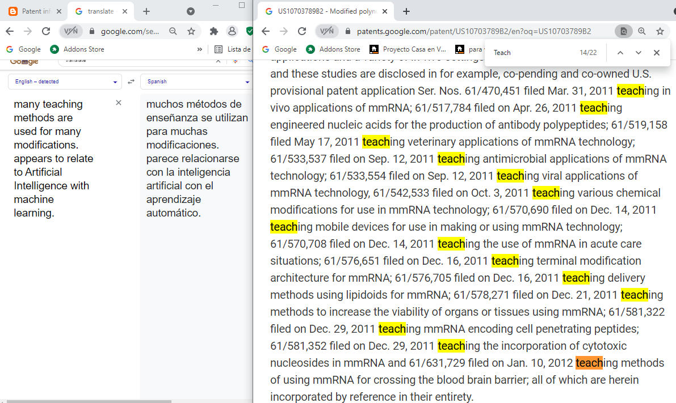Clear the translate source text
Viewport: 676px width, 403px height.
[x=119, y=103]
